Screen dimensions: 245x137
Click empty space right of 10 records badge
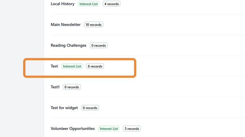[x=171, y=25]
